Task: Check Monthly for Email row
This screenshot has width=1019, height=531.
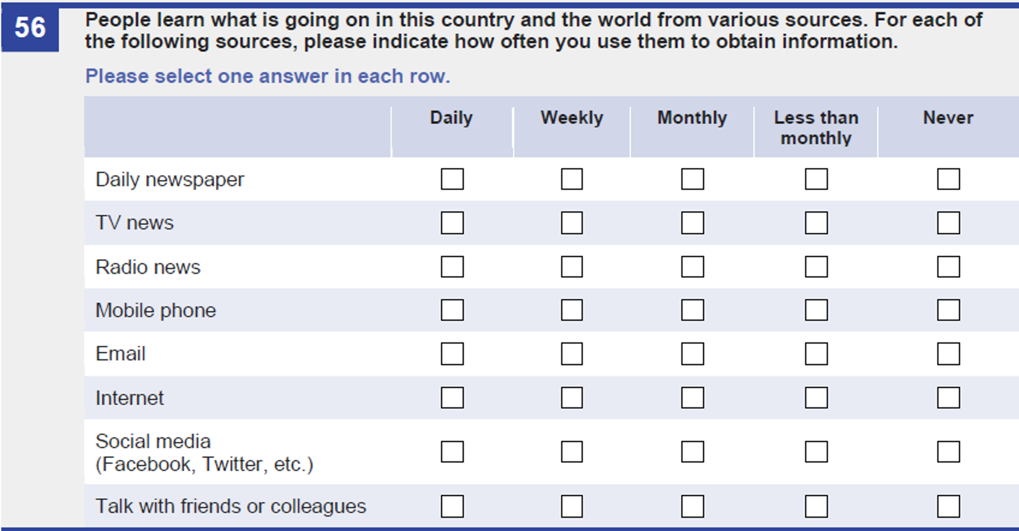Action: [x=692, y=354]
